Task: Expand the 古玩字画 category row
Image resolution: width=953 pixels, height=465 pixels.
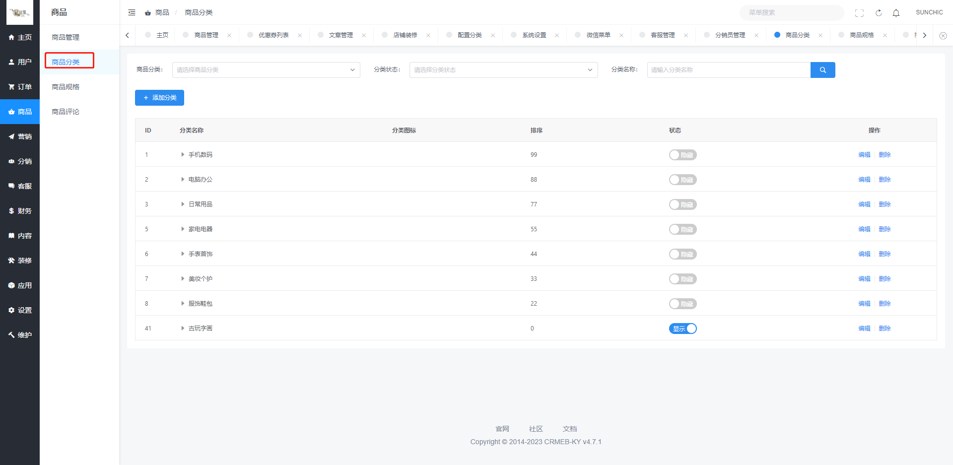Action: [183, 329]
